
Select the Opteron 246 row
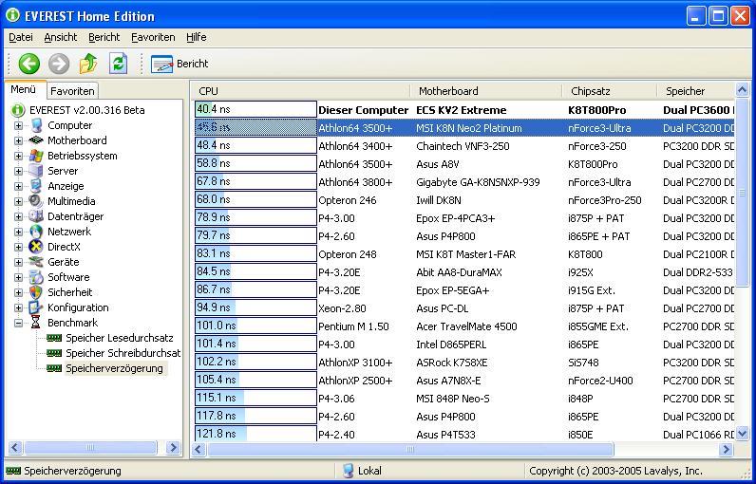464,200
